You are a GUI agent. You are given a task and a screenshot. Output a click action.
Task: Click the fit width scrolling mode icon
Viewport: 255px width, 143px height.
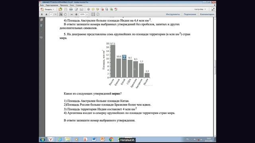click(93, 14)
